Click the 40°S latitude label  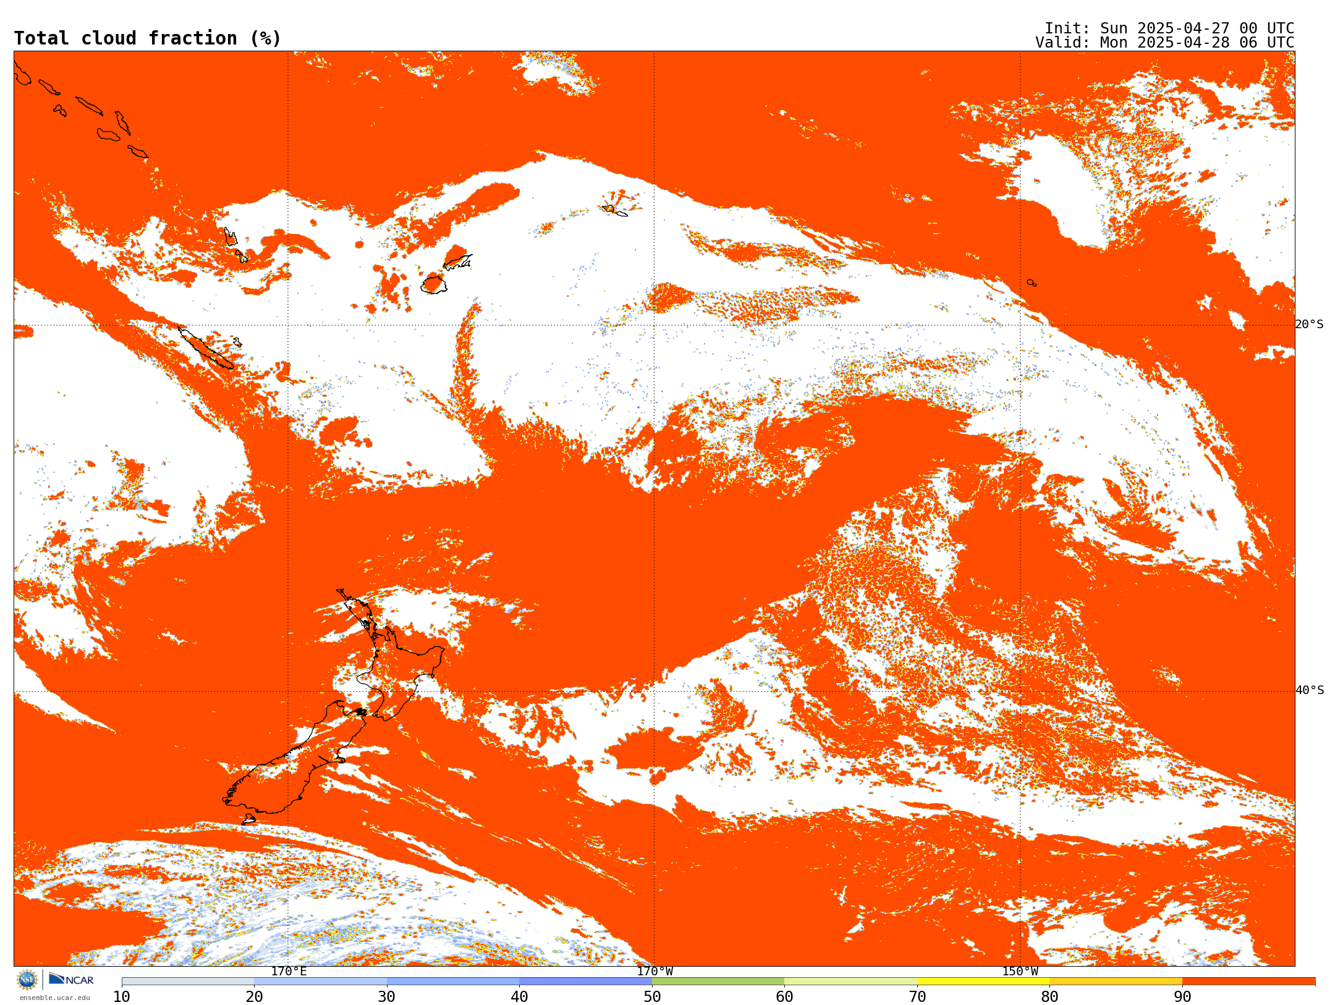pos(1310,690)
